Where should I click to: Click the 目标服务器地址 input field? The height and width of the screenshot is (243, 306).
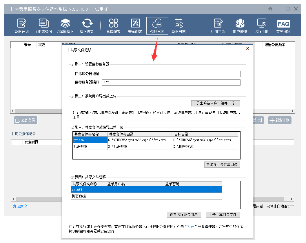(x=171, y=74)
